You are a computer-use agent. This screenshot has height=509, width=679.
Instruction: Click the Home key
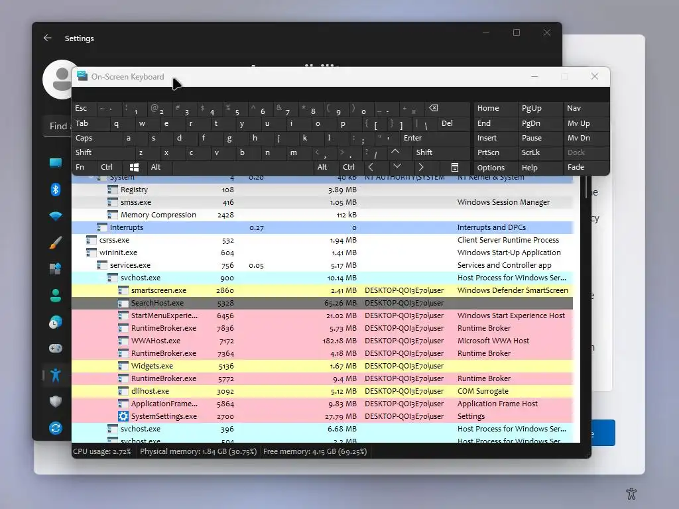495,108
